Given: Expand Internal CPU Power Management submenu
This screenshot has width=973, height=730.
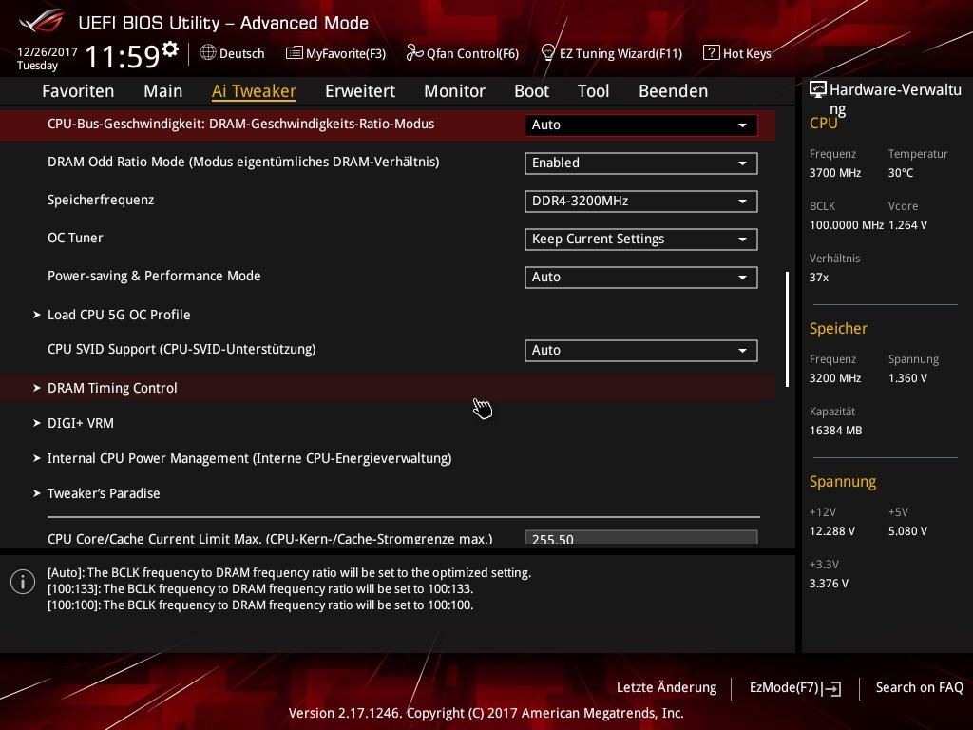Looking at the screenshot, I should point(242,459).
